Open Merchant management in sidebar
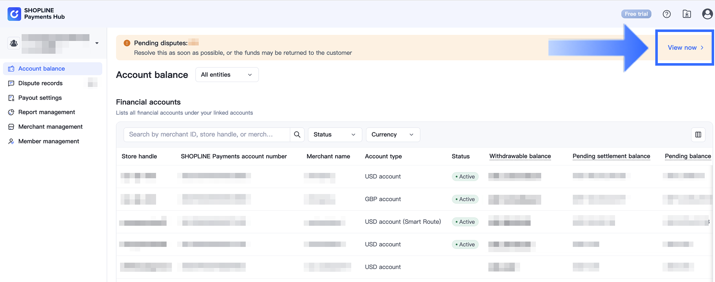715x282 pixels. click(x=53, y=127)
